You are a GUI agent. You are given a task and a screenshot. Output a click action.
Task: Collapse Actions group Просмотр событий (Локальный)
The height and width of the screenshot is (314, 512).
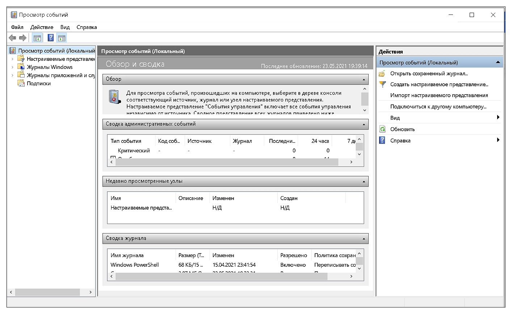pyautogui.click(x=498, y=62)
